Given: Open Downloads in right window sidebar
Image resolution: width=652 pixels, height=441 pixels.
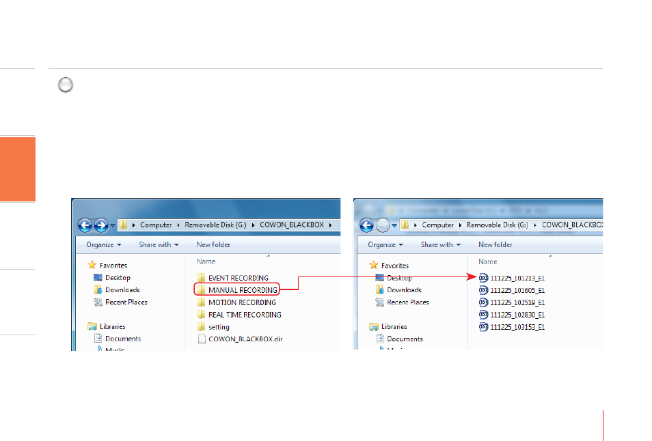Looking at the screenshot, I should (x=398, y=290).
